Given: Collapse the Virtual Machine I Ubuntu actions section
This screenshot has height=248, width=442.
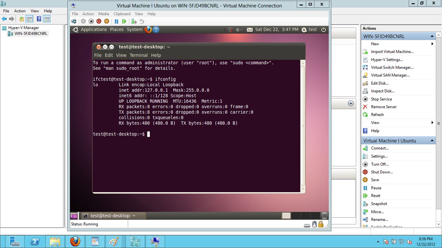Looking at the screenshot, I should click(432, 141).
